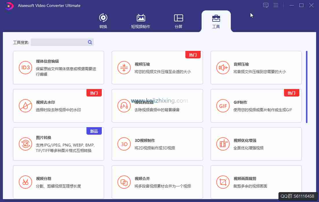Select the image converter icon
This screenshot has width=319, height=202.
[x=25, y=144]
